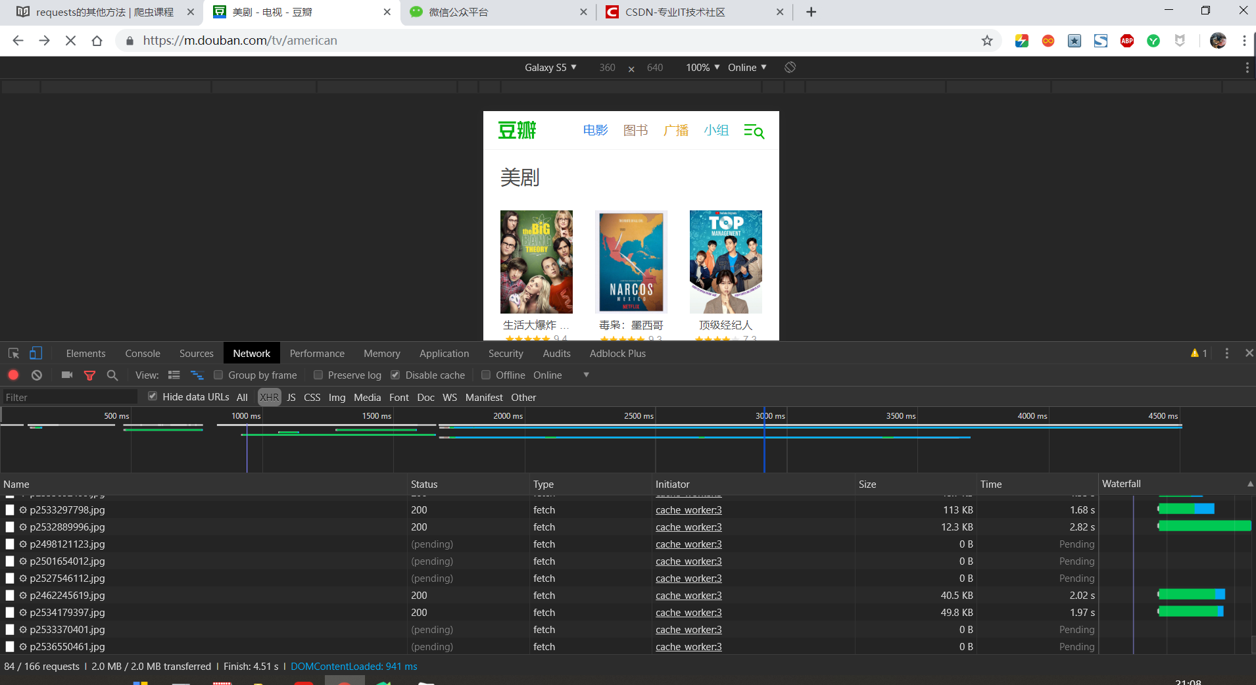Open DevTools customize three-dot menu
Image resolution: width=1256 pixels, height=685 pixels.
[1226, 353]
